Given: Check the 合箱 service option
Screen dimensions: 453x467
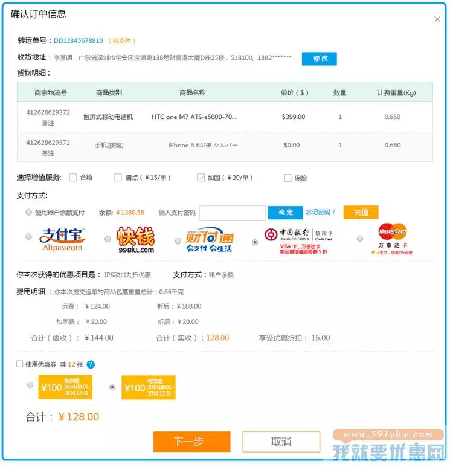Looking at the screenshot, I should 73,178.
